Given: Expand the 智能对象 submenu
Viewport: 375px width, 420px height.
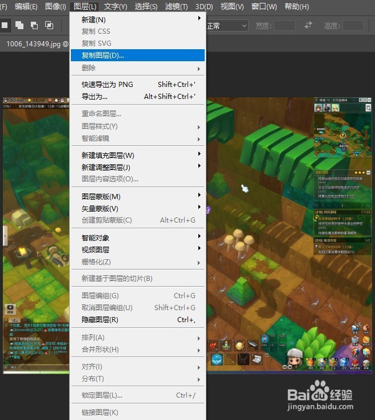Looking at the screenshot, I should coord(138,237).
